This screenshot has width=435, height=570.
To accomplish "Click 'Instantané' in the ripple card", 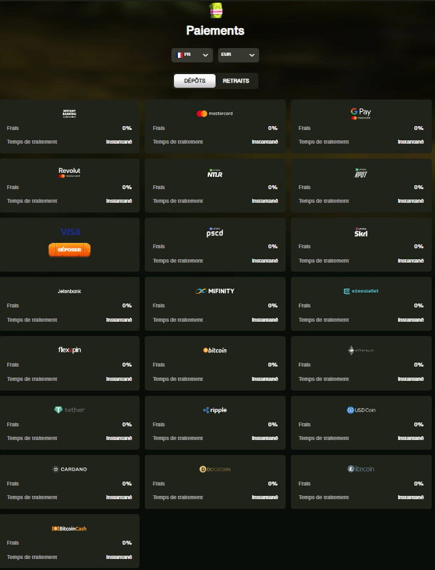I will pos(265,438).
